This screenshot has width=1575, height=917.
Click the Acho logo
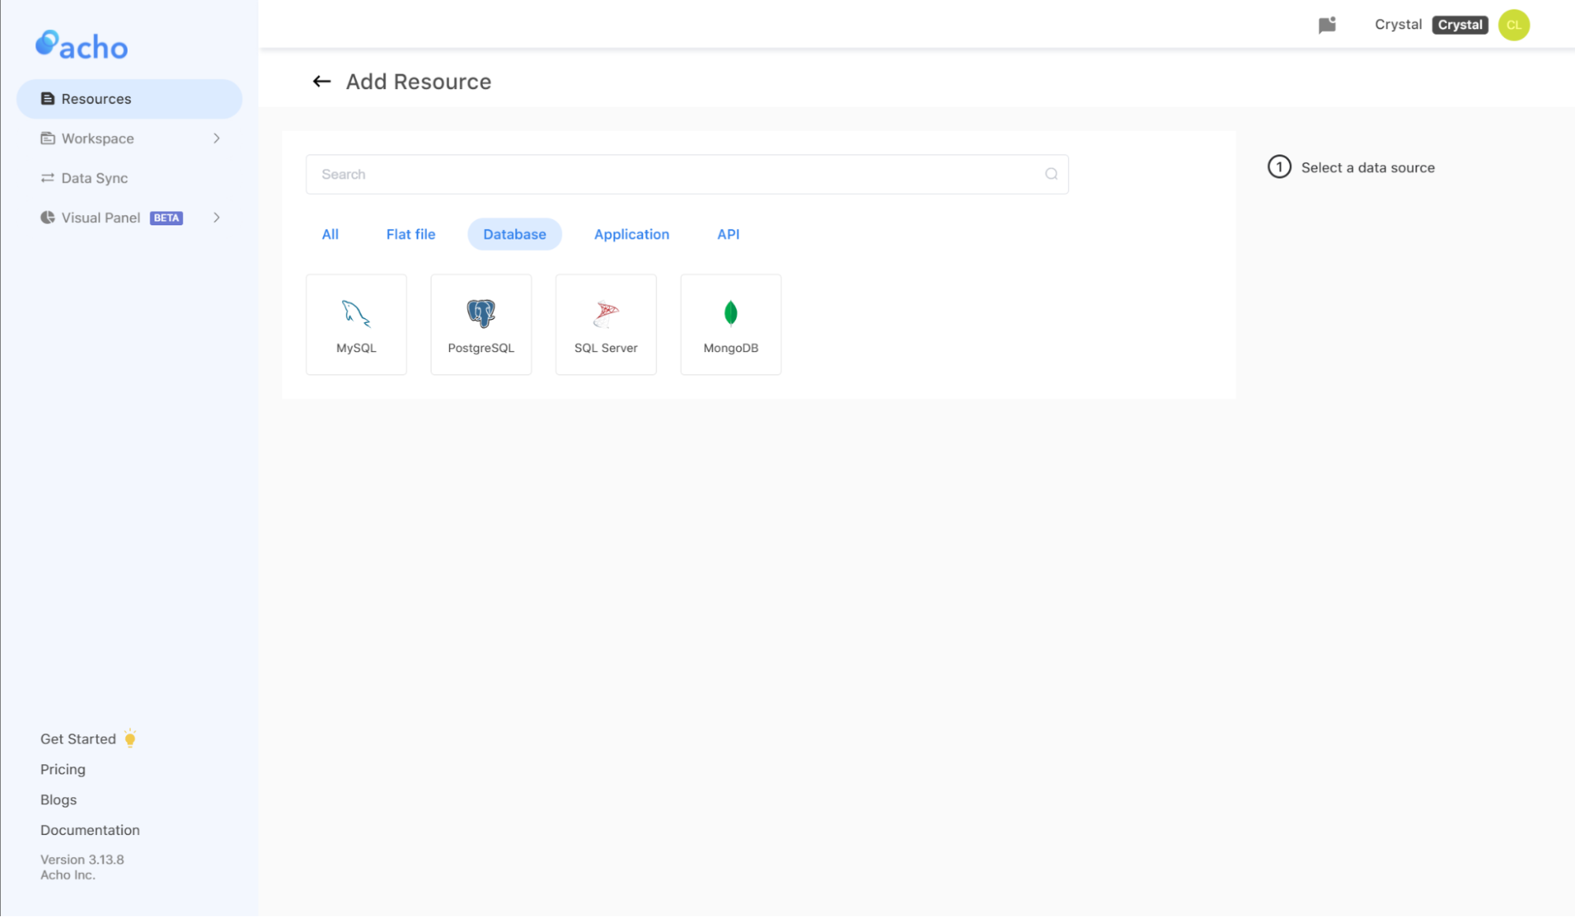[82, 46]
